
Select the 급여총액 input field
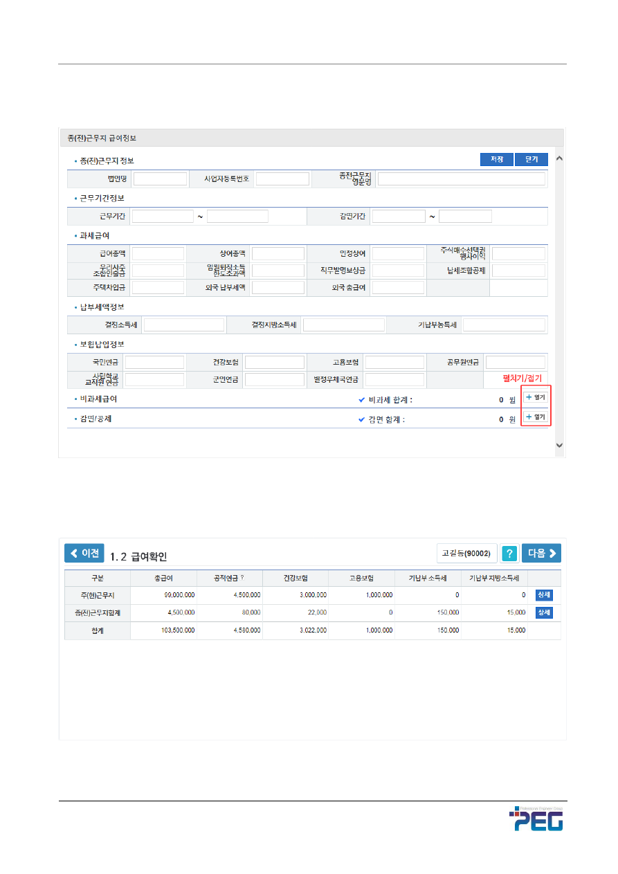tap(158, 253)
